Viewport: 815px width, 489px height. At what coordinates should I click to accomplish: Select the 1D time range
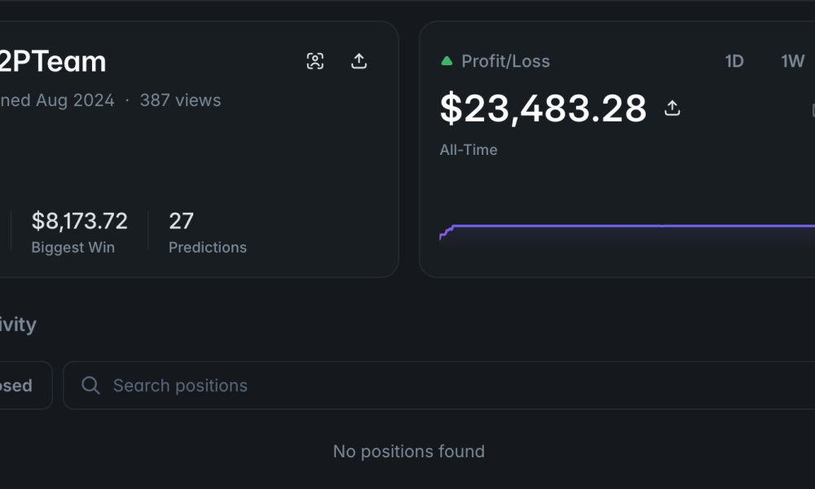point(734,61)
